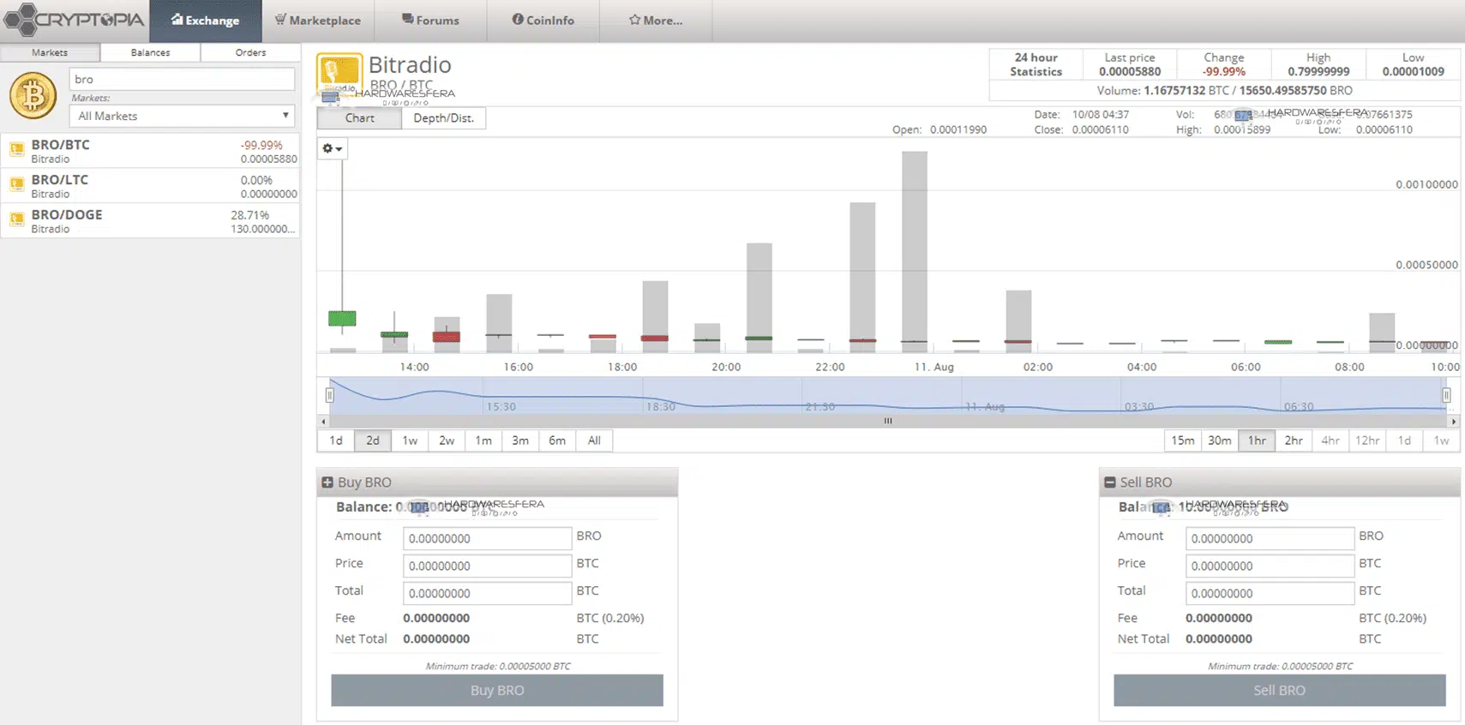Open the chart settings gear dropdown
The height and width of the screenshot is (725, 1465).
(333, 149)
